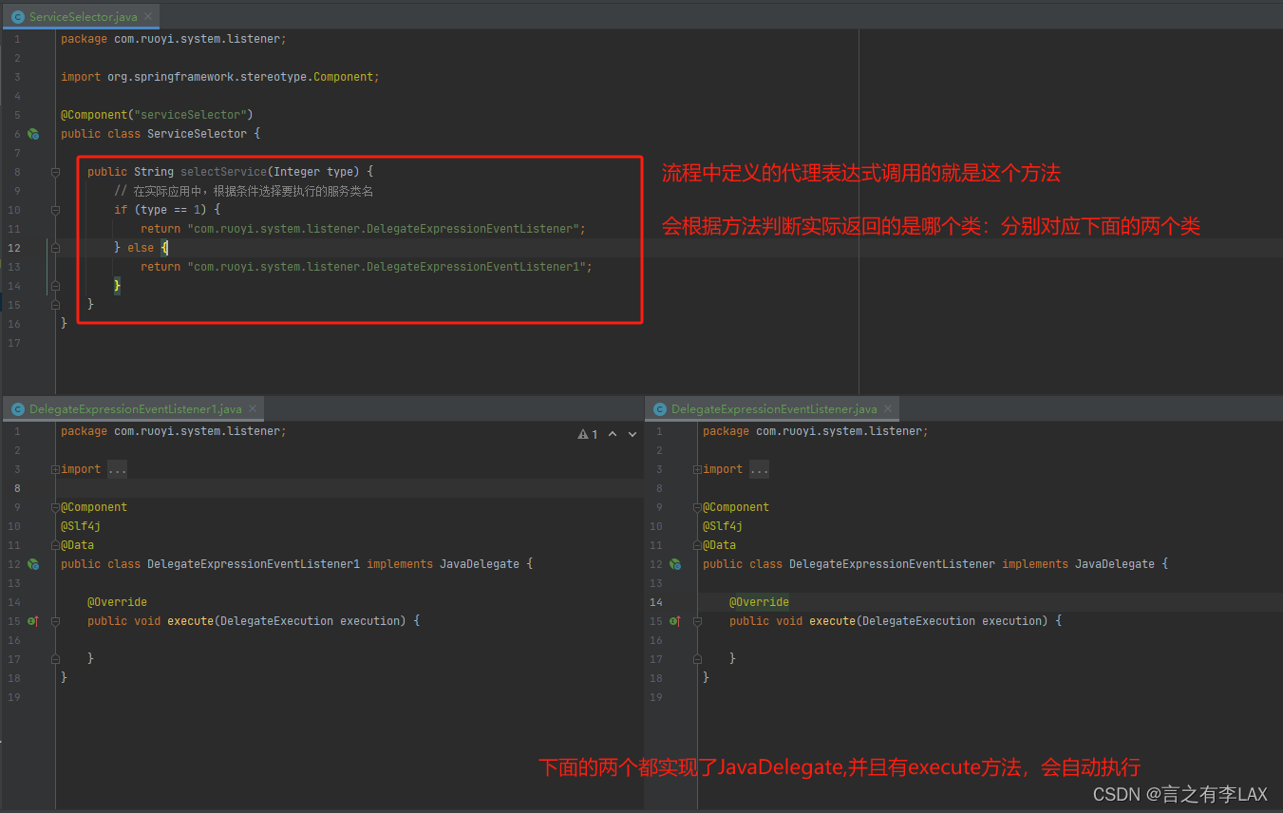This screenshot has height=813, width=1283.
Task: Click class file icon on ServiceSelector.java tab
Action: [17, 17]
